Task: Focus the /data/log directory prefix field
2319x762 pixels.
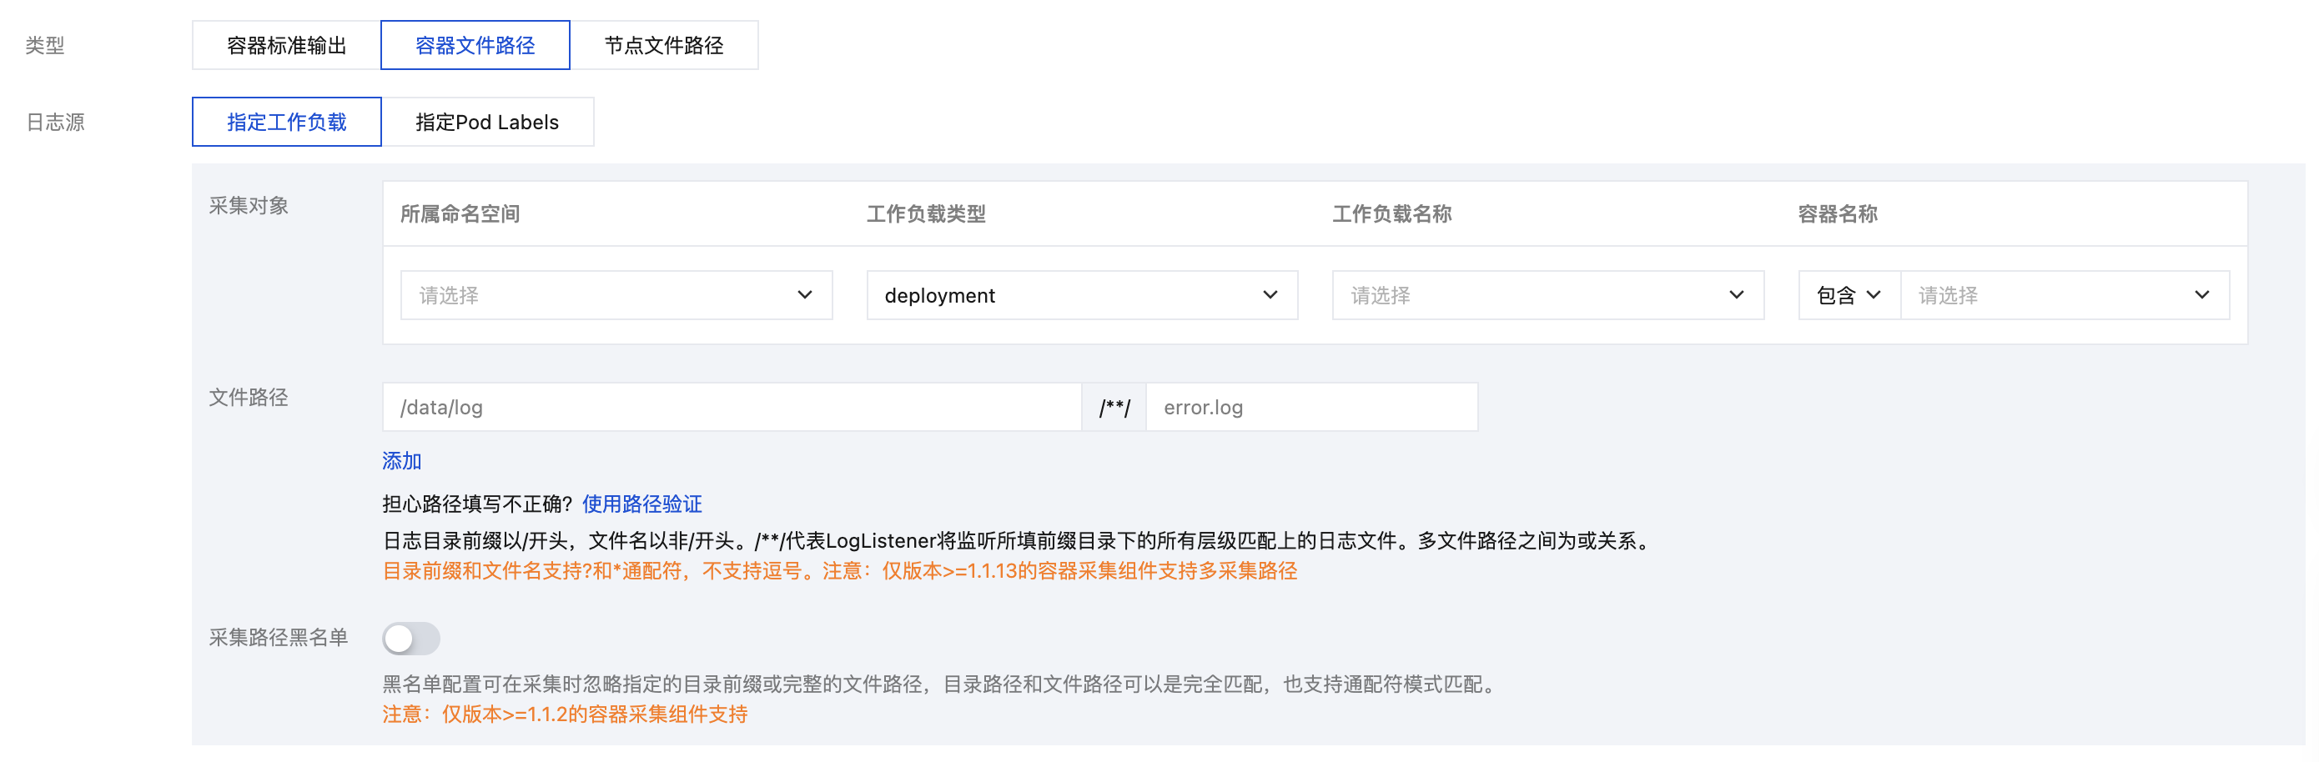Action: click(x=732, y=407)
